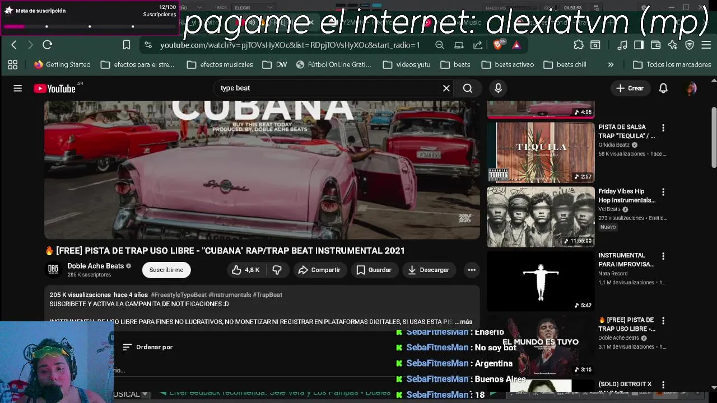Open the Getting Started bookmark
717x403 pixels.
62,64
